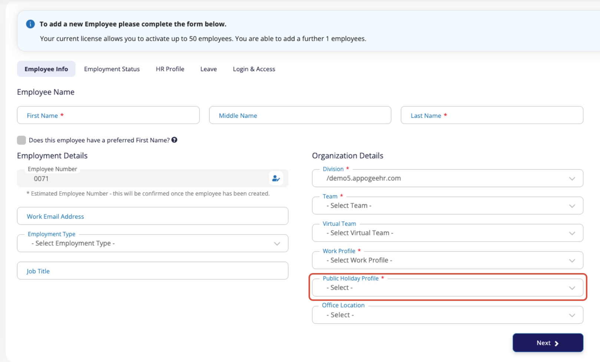Click the preferred name help icon
The image size is (600, 362).
174,140
